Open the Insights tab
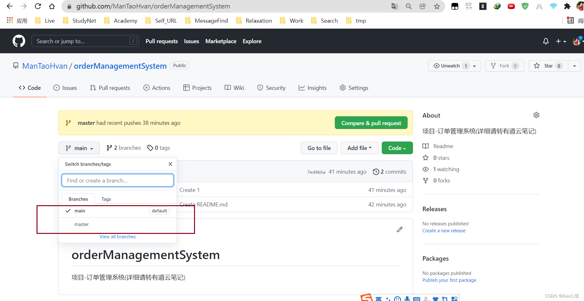584x301 pixels. click(312, 88)
